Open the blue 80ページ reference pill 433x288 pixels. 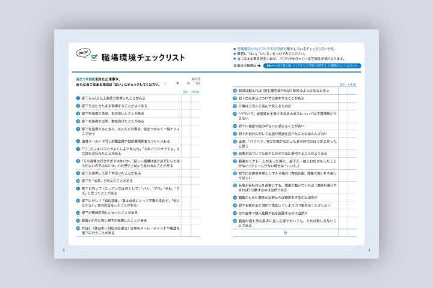coord(312,66)
